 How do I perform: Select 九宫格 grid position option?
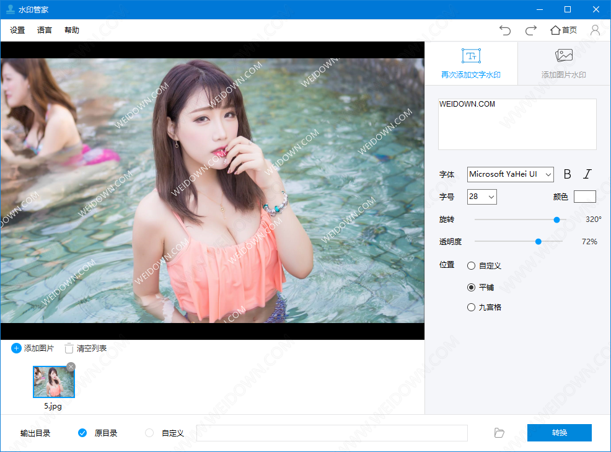[471, 308]
